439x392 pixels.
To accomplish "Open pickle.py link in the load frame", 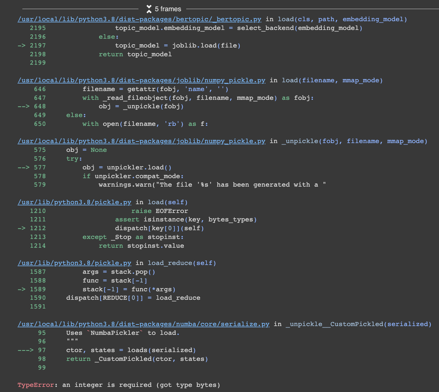I will [74, 202].
